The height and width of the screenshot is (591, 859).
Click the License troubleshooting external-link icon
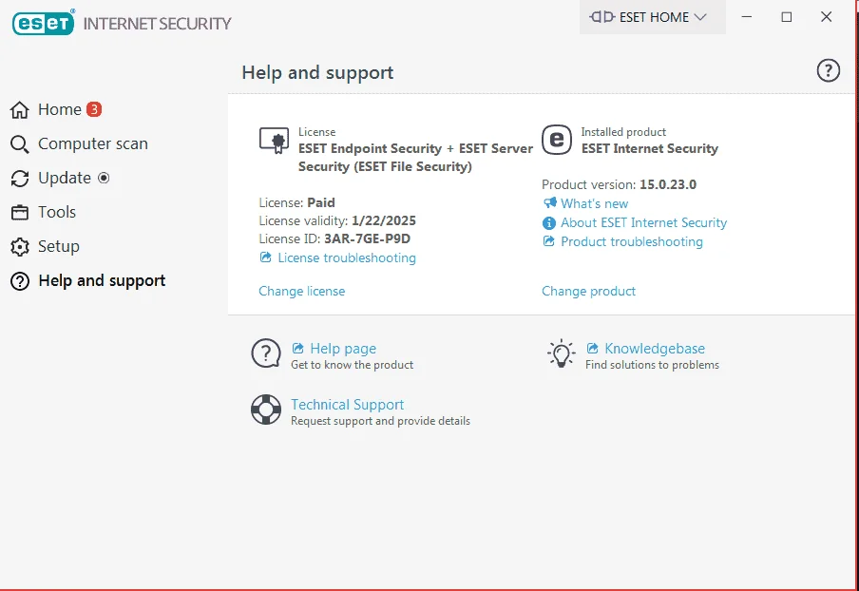point(266,257)
